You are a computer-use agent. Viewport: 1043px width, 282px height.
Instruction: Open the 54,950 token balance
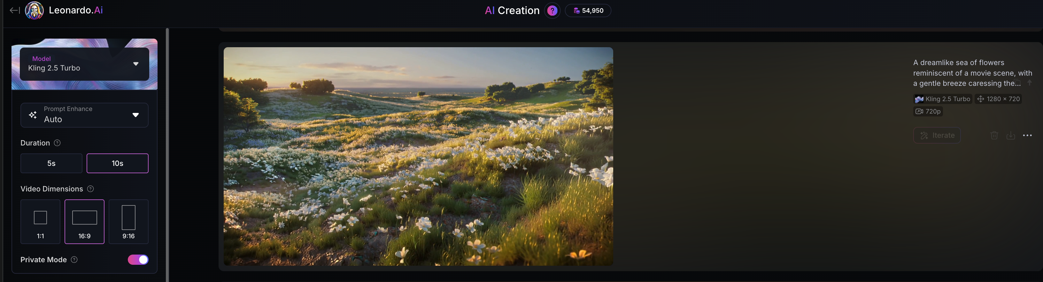click(x=588, y=11)
